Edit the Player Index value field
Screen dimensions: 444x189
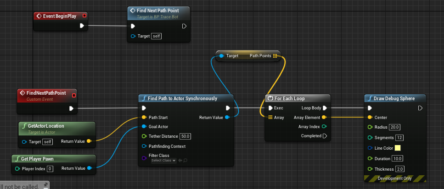pyautogui.click(x=50, y=169)
